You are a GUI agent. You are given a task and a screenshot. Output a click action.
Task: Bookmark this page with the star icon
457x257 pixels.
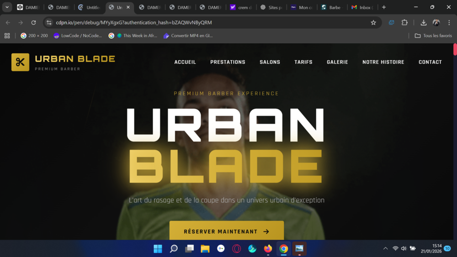(373, 22)
